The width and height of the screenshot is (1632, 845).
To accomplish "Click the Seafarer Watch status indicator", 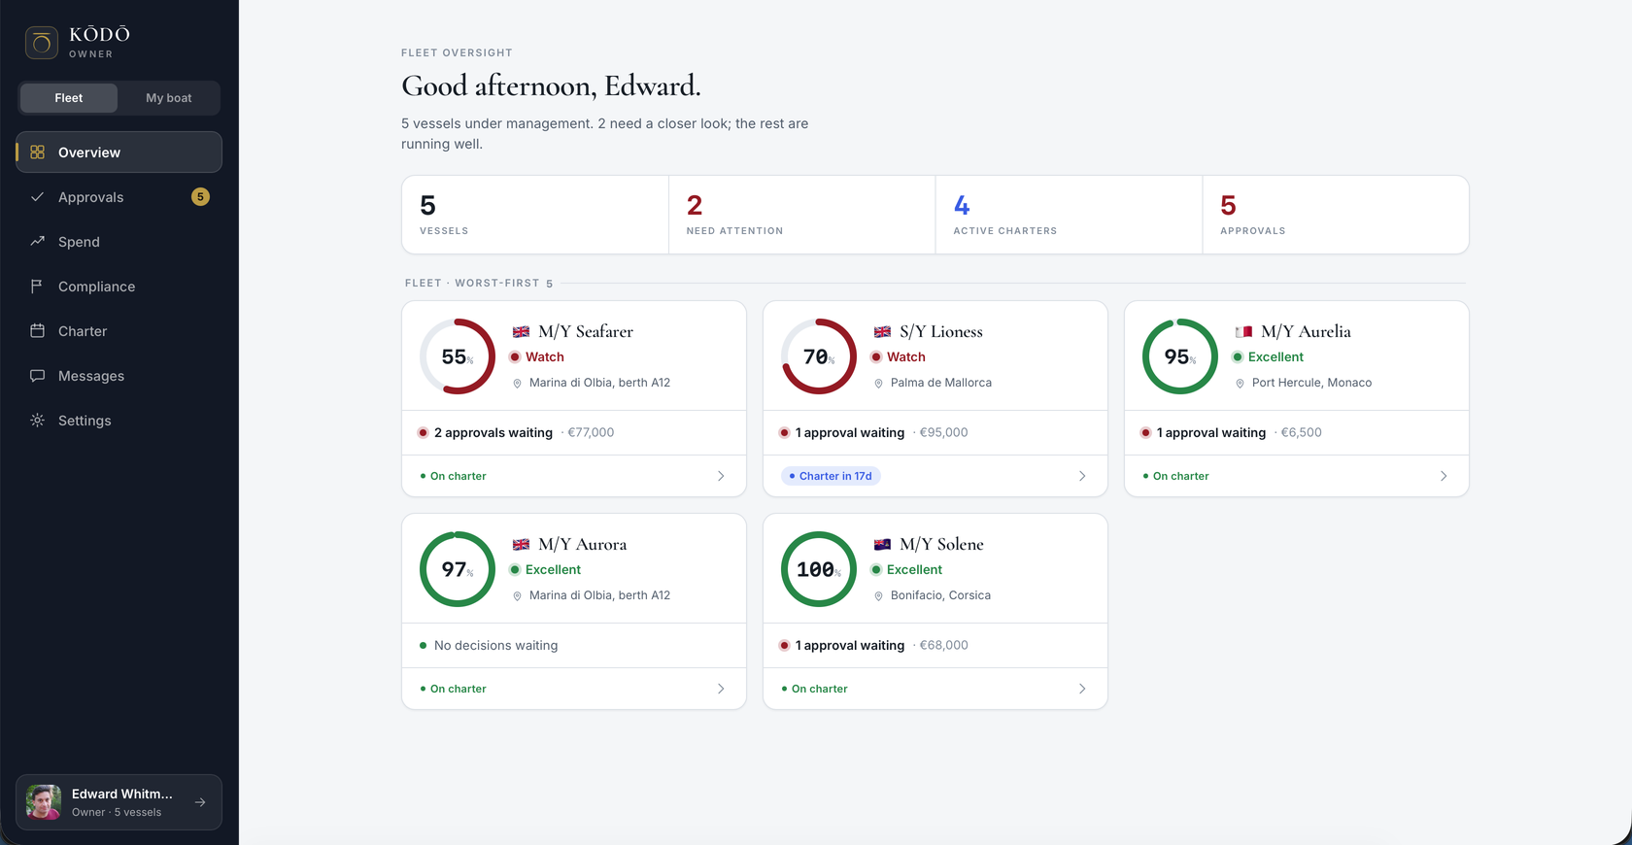I will click(x=537, y=357).
